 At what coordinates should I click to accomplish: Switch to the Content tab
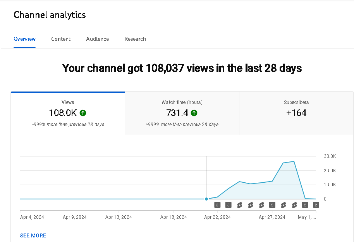[61, 39]
